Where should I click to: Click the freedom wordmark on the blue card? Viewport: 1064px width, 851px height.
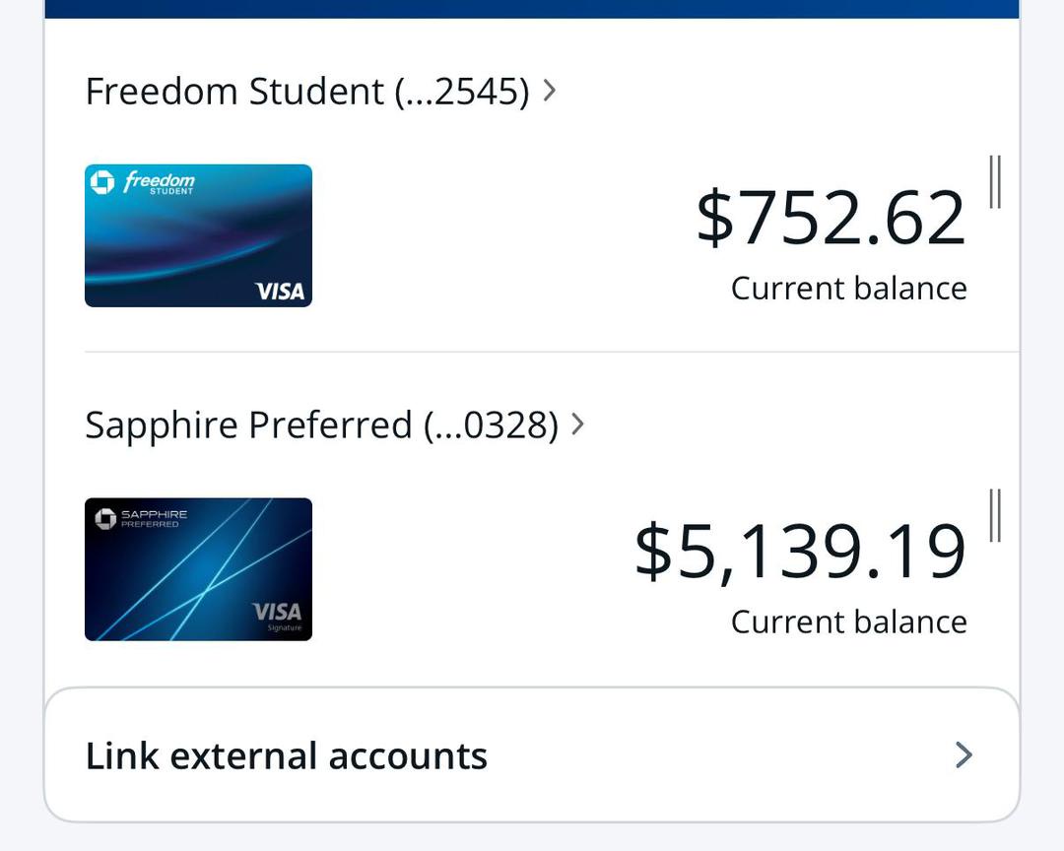point(160,182)
